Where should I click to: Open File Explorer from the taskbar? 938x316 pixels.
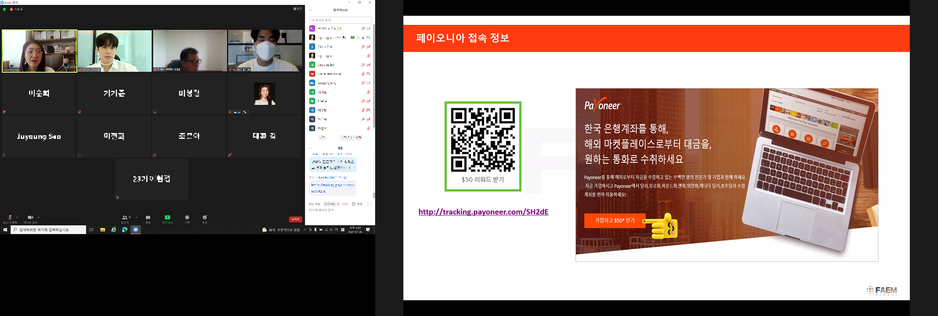point(103,230)
